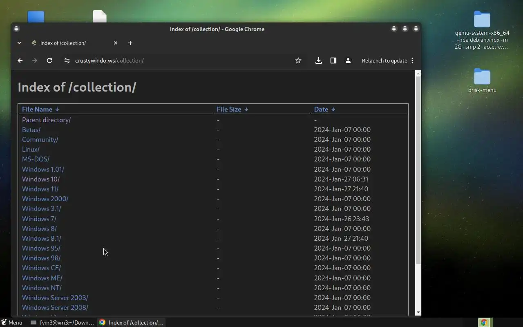Open the qemu-system-x86_64 desktop folder
This screenshot has height=327, width=523.
[x=482, y=31]
